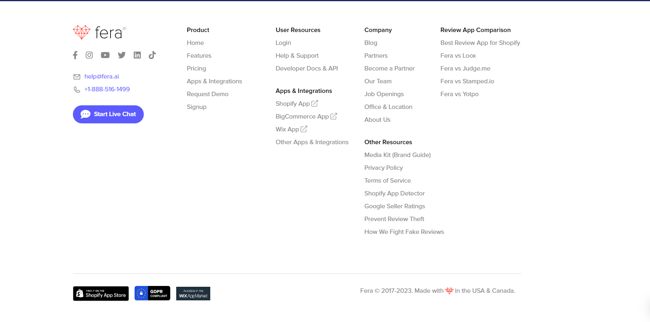This screenshot has width=650, height=322.
Task: Click the Signup link
Action: point(197,107)
